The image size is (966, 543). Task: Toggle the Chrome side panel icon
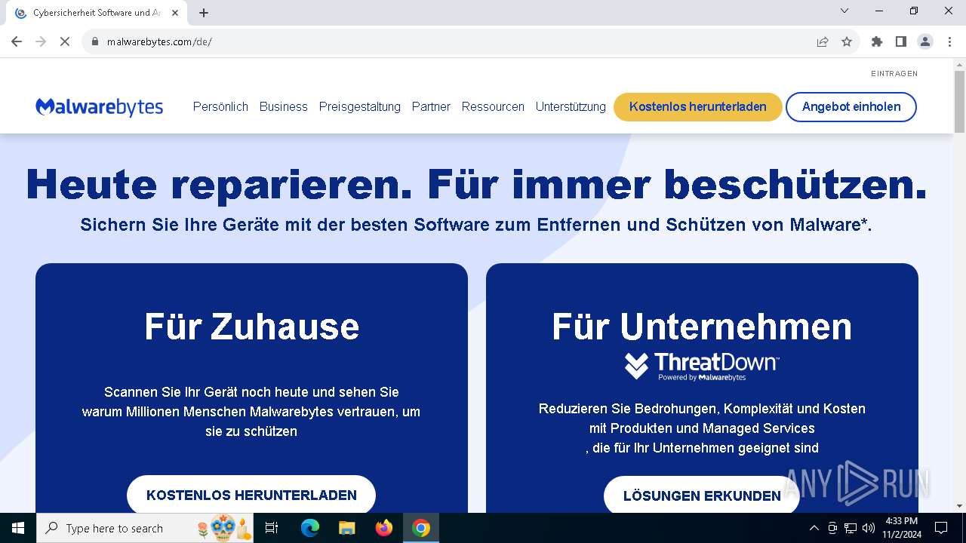coord(901,41)
